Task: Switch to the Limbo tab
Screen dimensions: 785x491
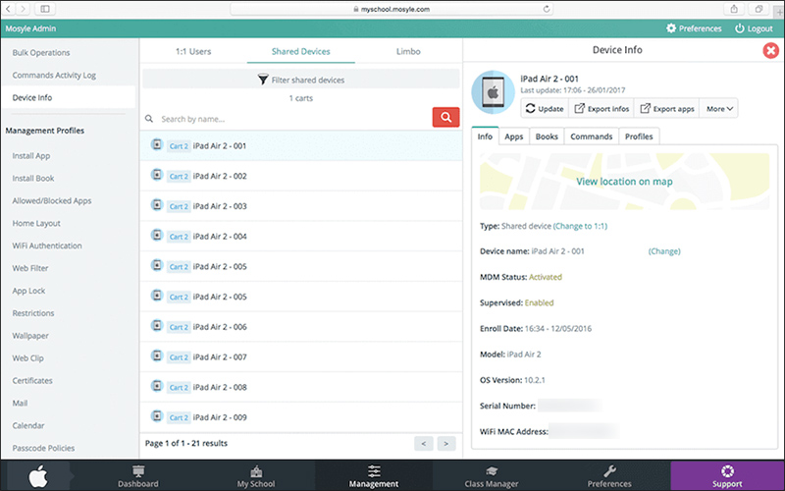Action: (408, 51)
